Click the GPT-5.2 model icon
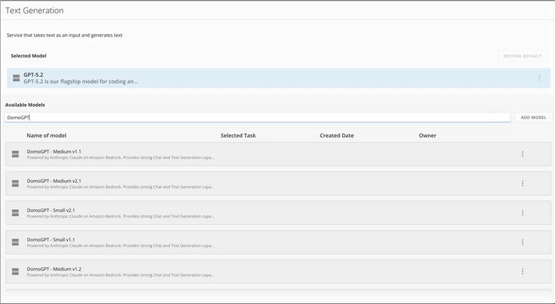 (16, 78)
